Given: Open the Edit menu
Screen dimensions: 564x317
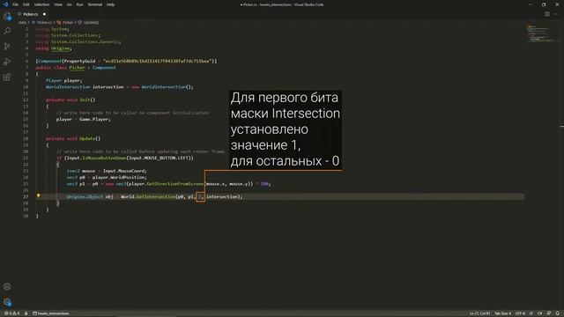Looking at the screenshot, I should tap(26, 4).
